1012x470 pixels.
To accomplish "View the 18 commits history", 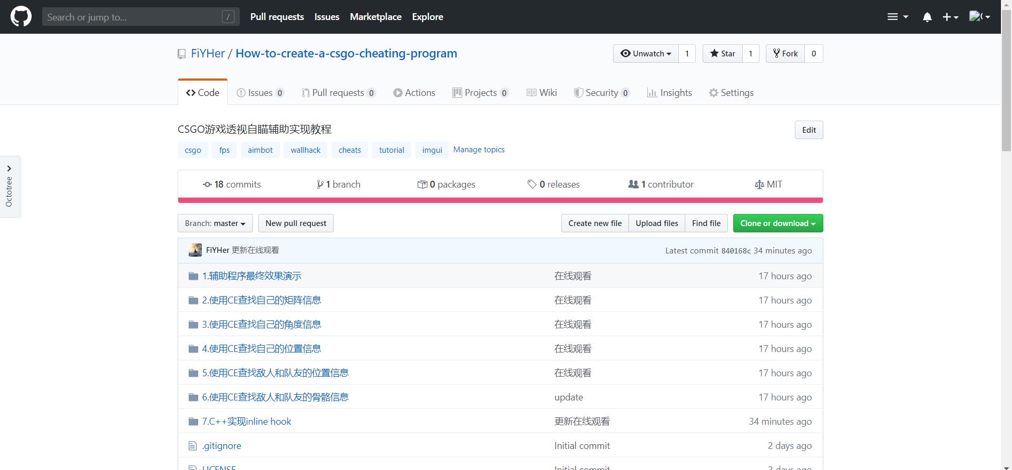I will coord(232,184).
